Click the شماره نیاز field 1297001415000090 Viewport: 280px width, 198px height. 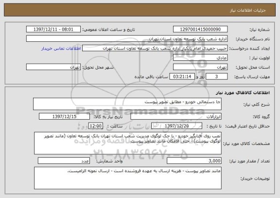pyautogui.click(x=200, y=29)
